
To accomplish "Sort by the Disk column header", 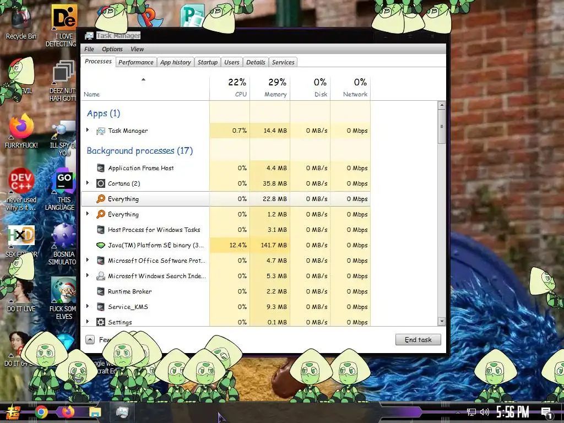I will (311, 88).
